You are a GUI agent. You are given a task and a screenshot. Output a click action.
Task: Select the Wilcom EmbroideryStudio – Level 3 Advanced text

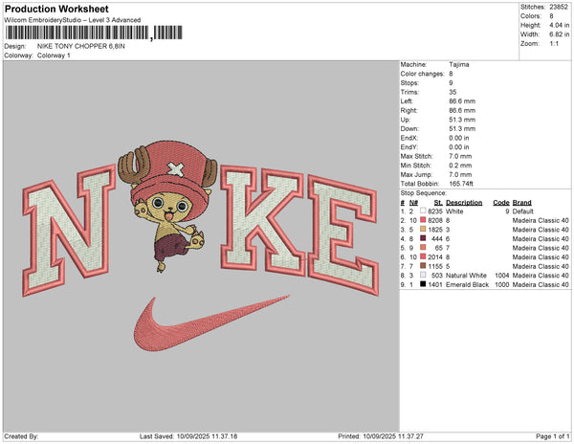click(73, 20)
